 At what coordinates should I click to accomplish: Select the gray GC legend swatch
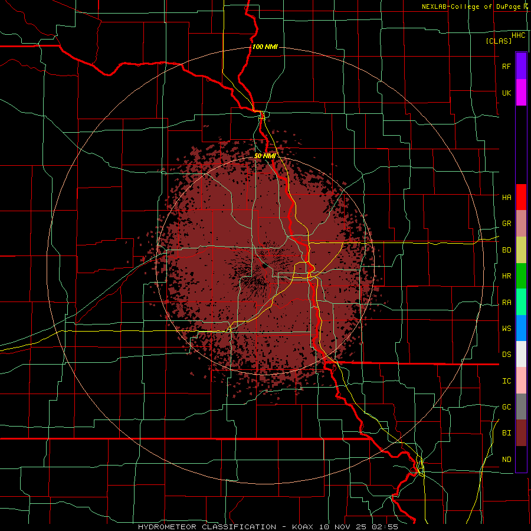point(521,407)
